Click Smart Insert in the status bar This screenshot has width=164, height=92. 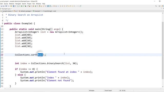108,90
